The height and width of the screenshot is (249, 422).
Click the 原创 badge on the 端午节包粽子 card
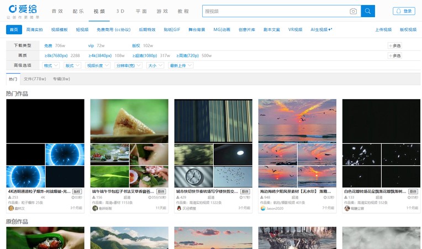coord(161,191)
